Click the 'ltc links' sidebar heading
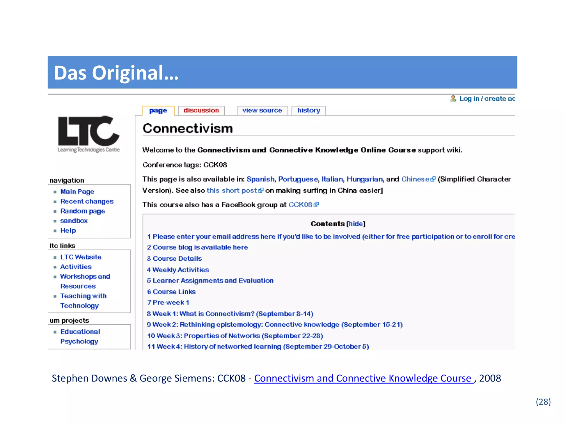 [x=62, y=246]
